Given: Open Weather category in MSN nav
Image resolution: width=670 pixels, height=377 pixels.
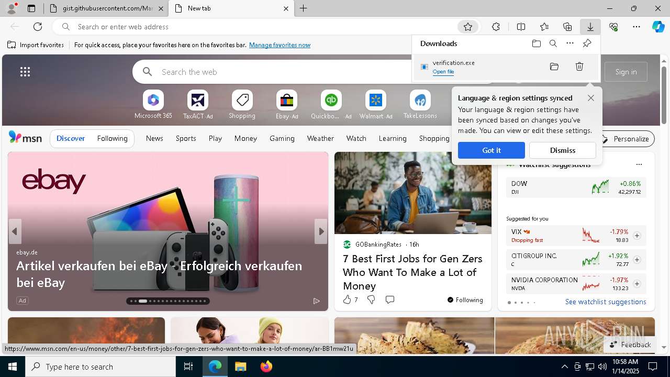Looking at the screenshot, I should [320, 138].
